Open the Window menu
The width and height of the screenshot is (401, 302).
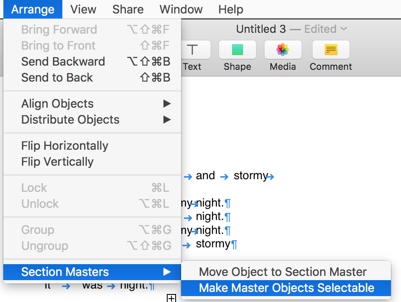click(181, 9)
